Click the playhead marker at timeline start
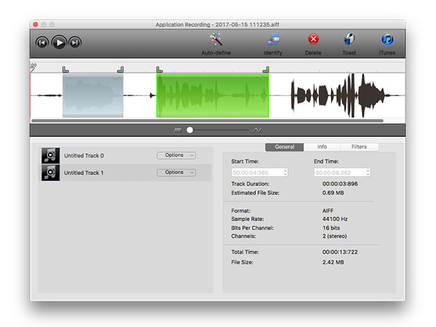This screenshot has height=327, width=436. (x=33, y=68)
